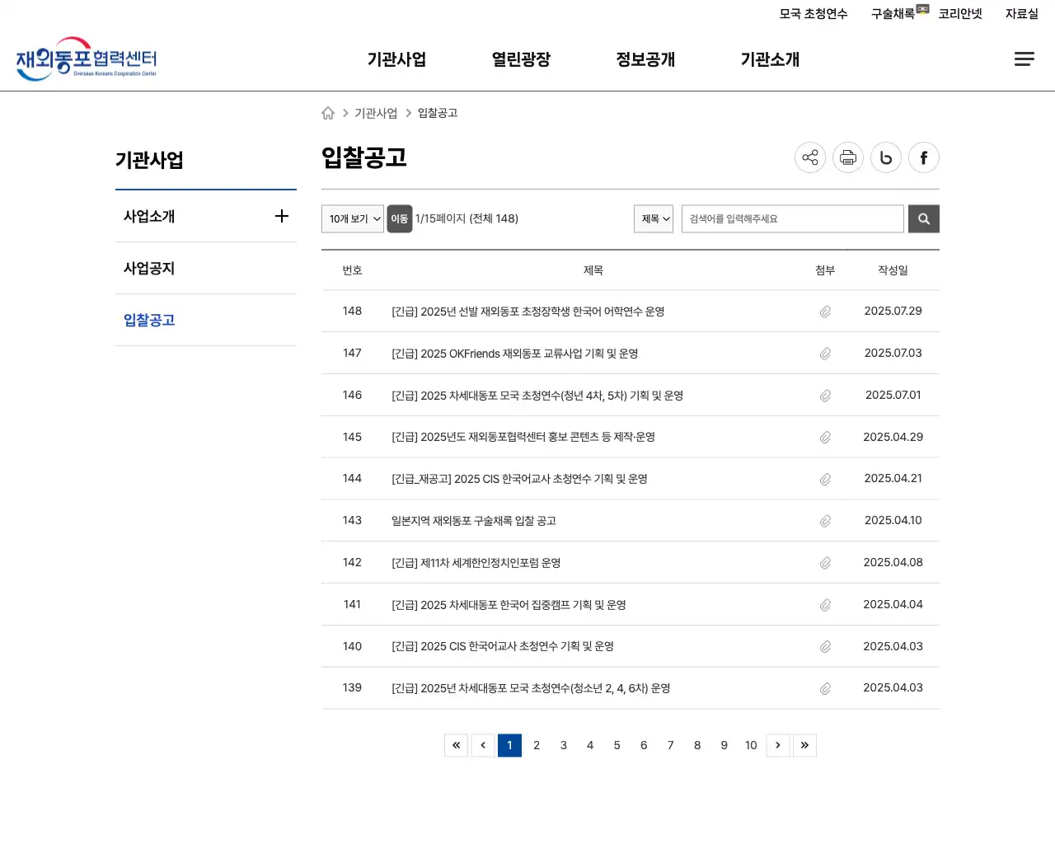Open post 차세대동포 모국 초청연수(청소년 2, 4, 6차)
This screenshot has height=844, width=1055.
click(531, 688)
